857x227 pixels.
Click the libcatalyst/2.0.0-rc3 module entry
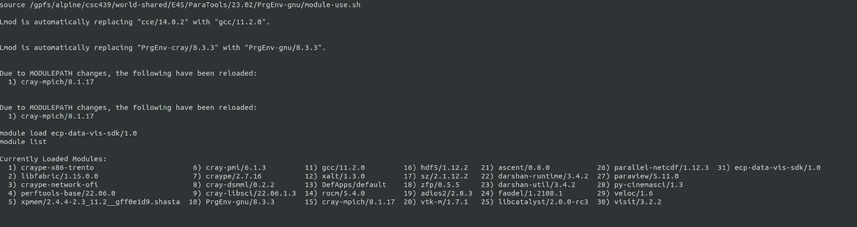point(543,202)
